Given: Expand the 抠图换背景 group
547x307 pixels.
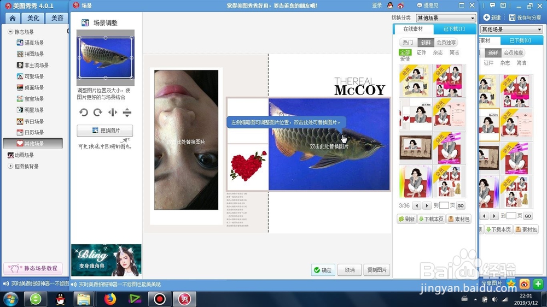Looking at the screenshot, I should click(10, 166).
